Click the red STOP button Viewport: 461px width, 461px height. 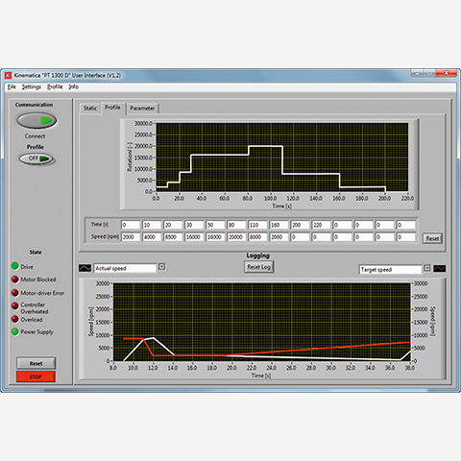tap(36, 376)
